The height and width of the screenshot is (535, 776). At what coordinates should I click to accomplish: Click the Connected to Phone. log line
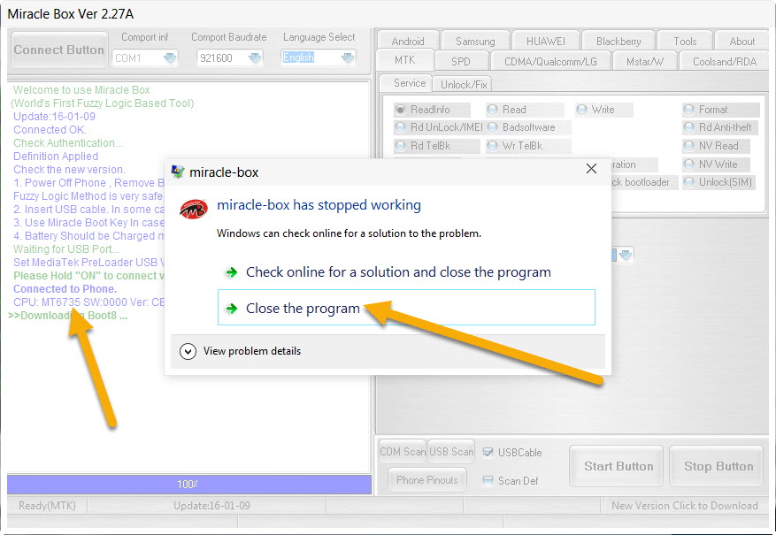pyautogui.click(x=65, y=289)
